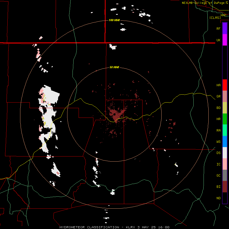Select the GR legend color block
Image resolution: width=229 pixels, height=229 pixels.
(225, 96)
